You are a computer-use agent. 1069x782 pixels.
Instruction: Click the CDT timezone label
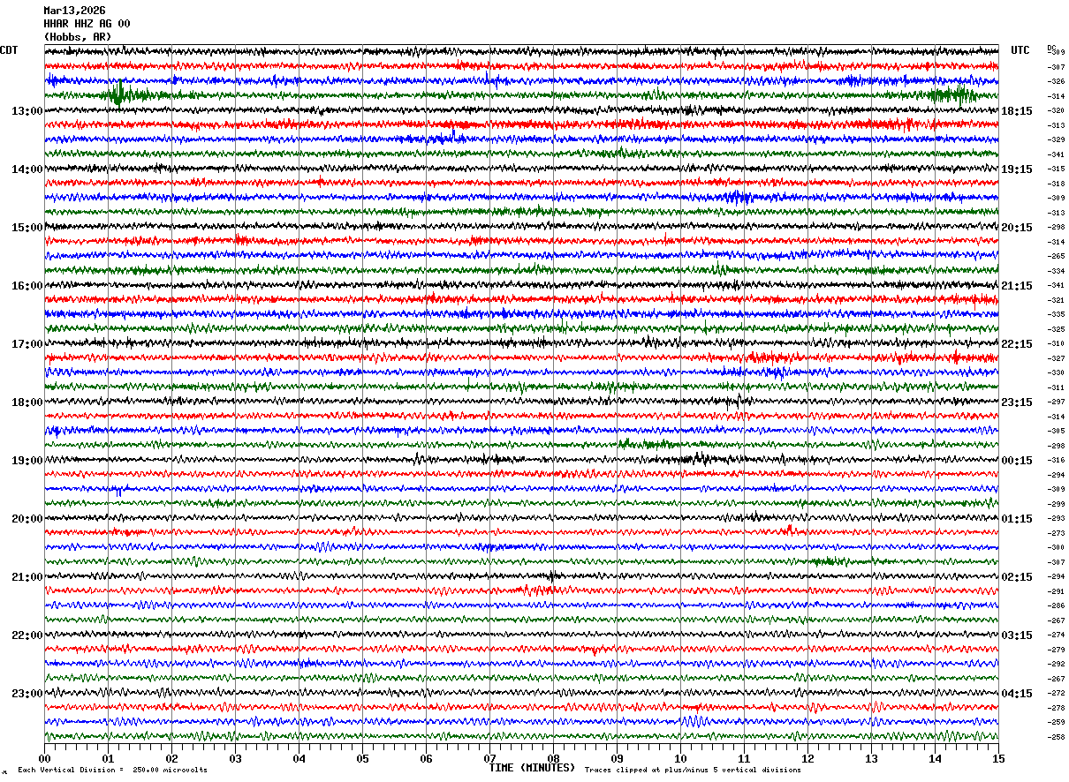(9, 50)
